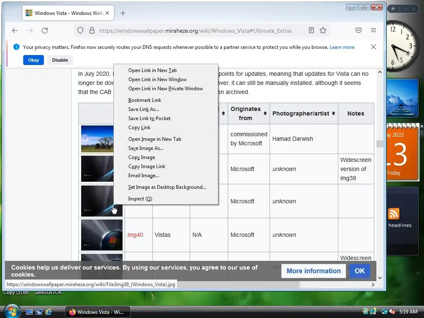Click the Windows Start orb
This screenshot has height=318, width=424.
[12, 311]
